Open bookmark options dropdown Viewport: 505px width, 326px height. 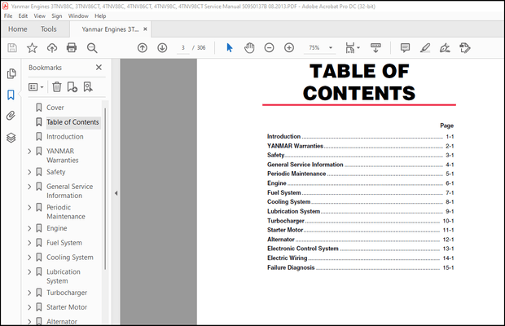coord(36,87)
